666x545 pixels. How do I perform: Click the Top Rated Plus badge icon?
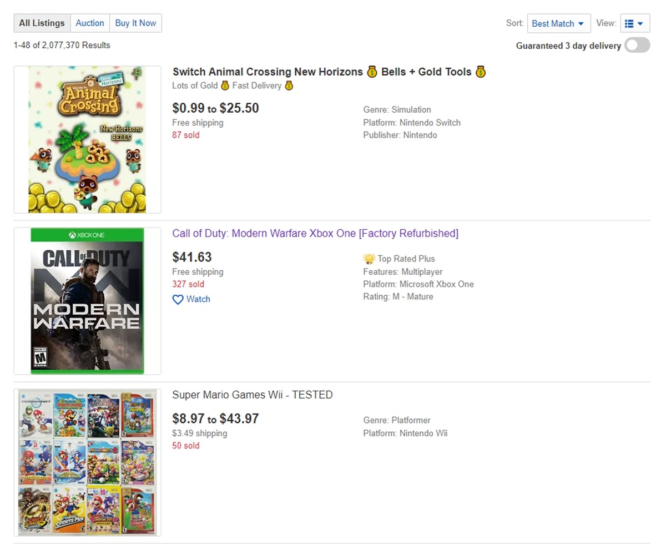[369, 259]
